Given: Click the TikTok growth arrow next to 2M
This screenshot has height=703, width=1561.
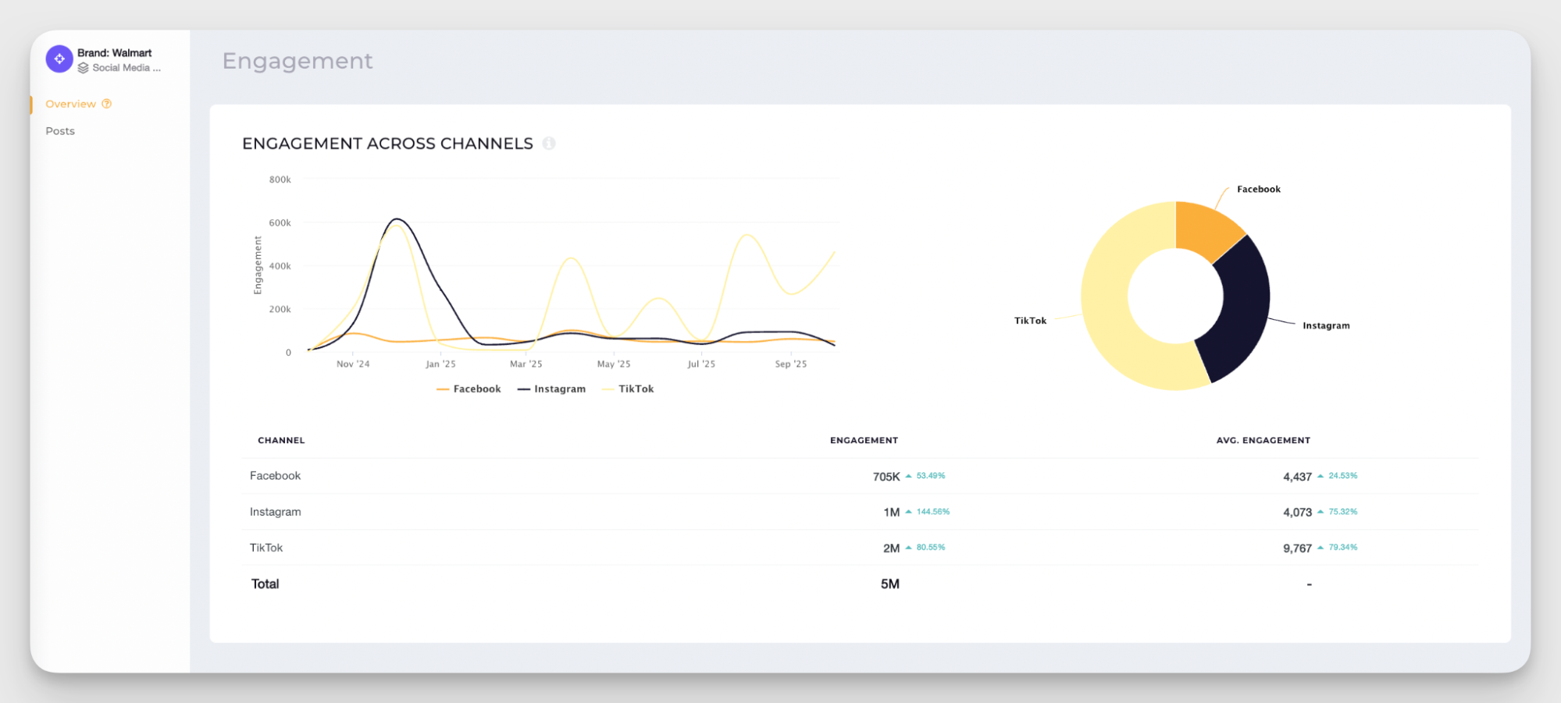Looking at the screenshot, I should pos(907,547).
